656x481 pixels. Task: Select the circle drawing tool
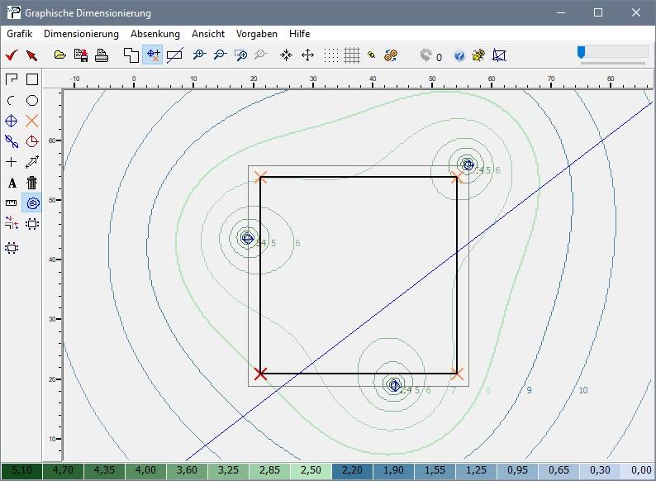(32, 100)
